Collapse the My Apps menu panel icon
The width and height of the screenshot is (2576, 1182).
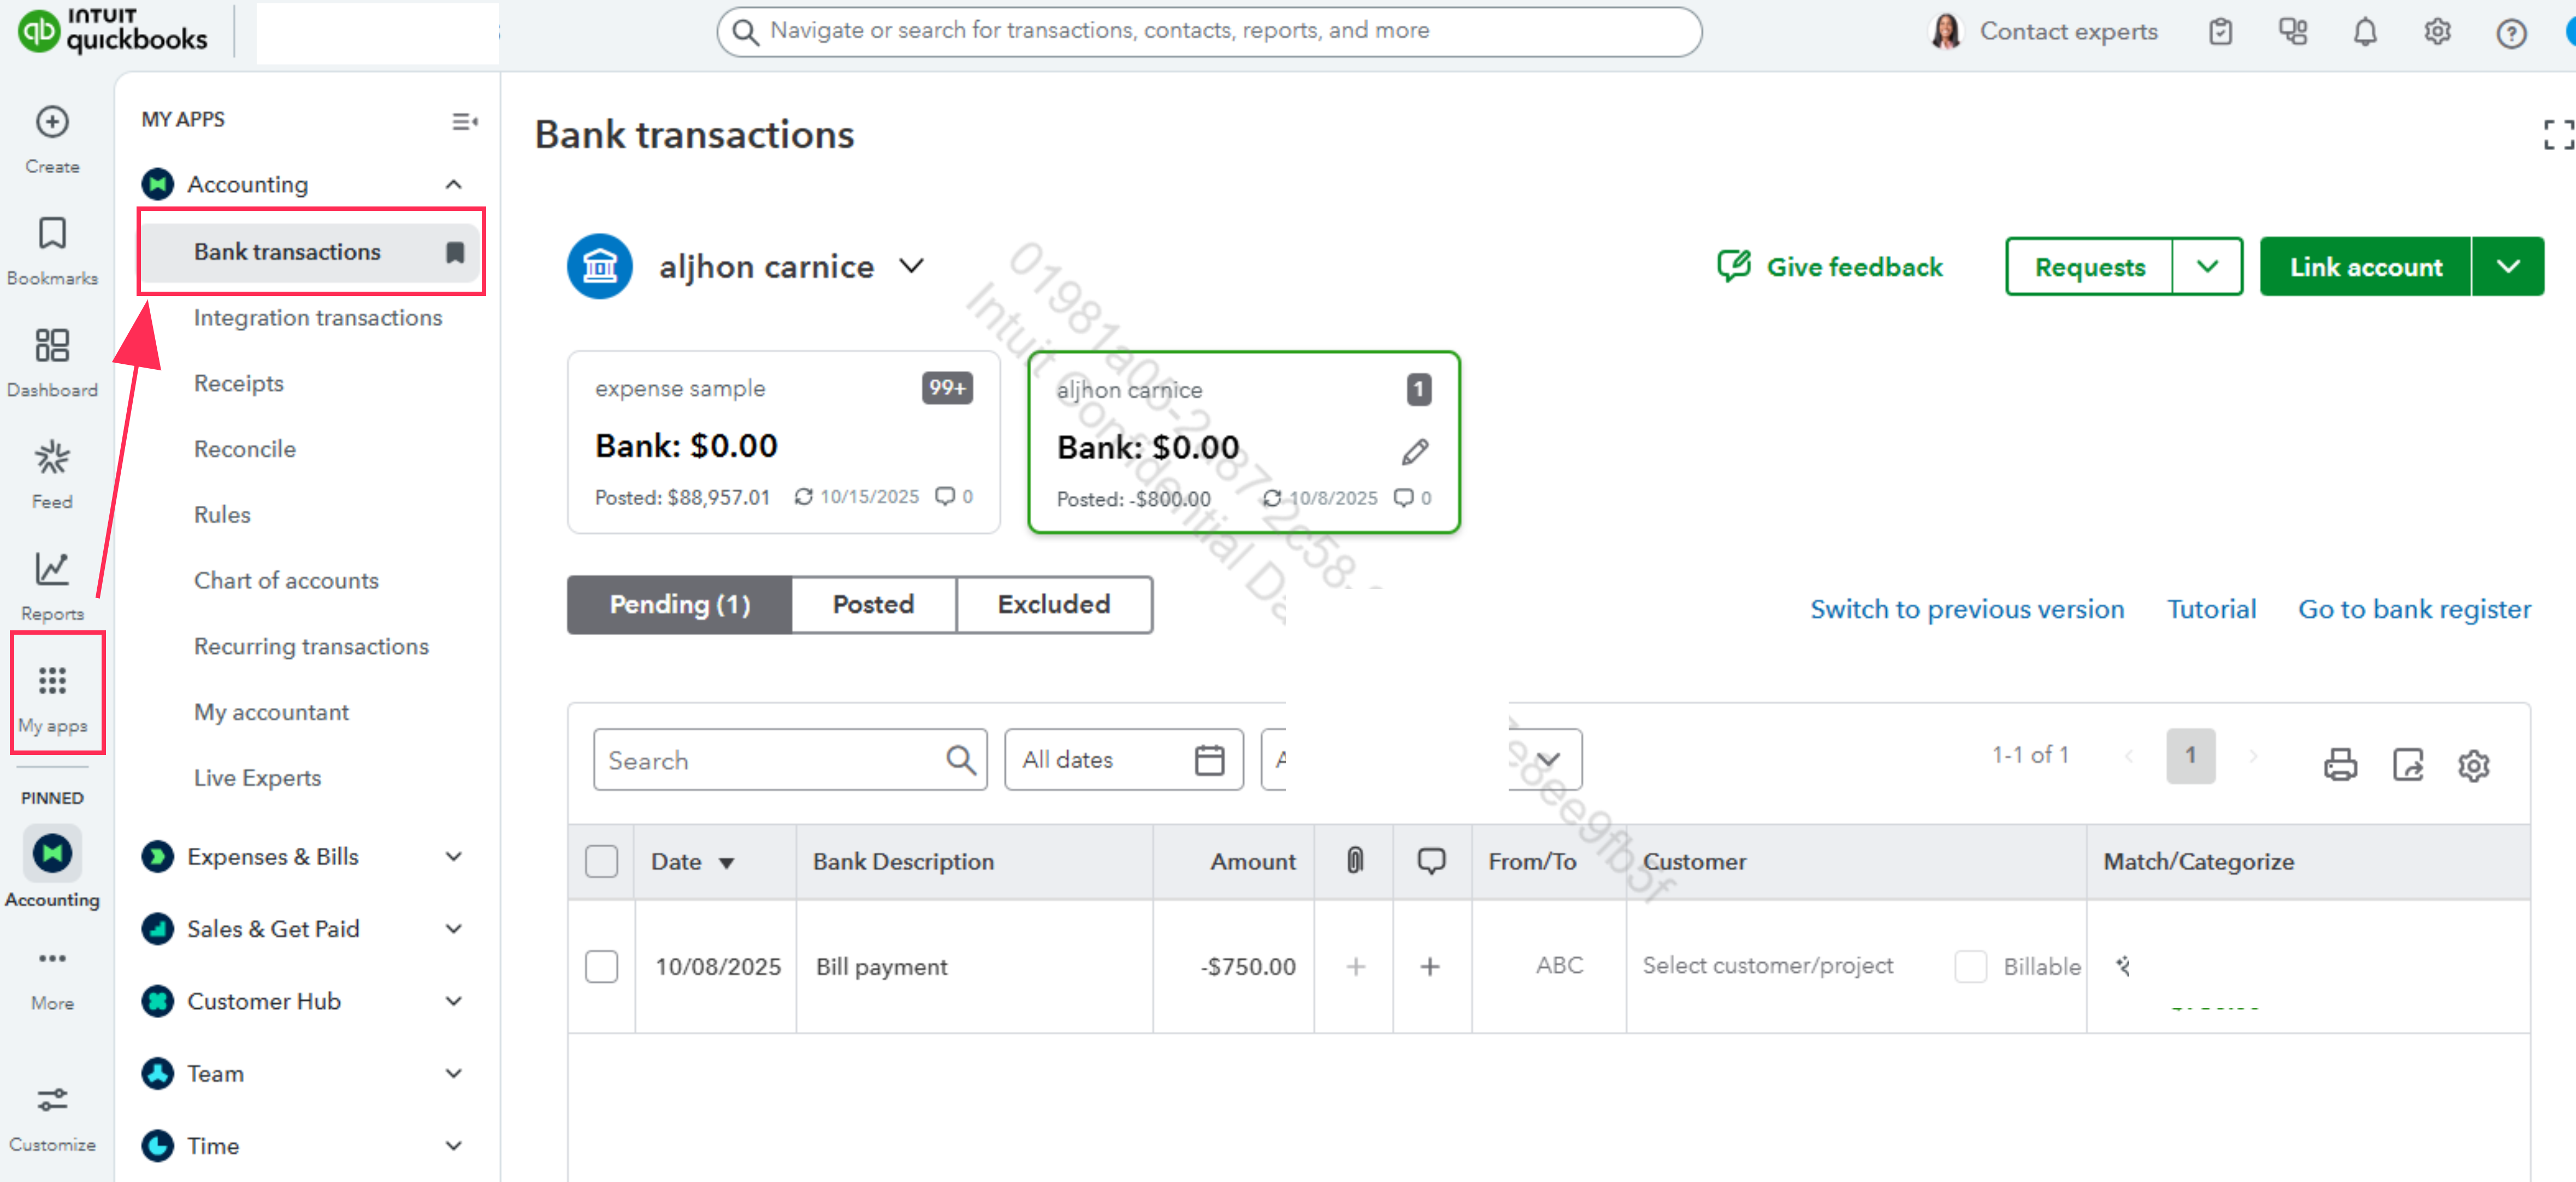465,121
